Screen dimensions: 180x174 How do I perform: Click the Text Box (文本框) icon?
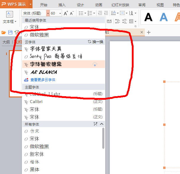pos(9,14)
